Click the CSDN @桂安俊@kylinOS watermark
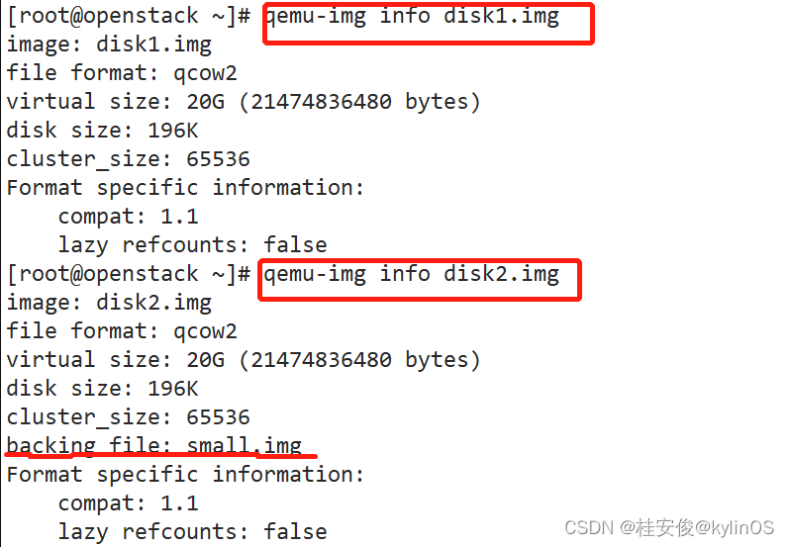Viewport: 789px width, 547px height. pyautogui.click(x=669, y=527)
